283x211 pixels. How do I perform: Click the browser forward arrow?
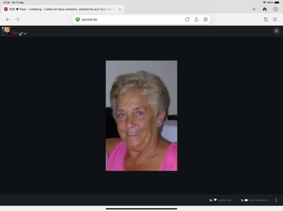click(x=17, y=19)
